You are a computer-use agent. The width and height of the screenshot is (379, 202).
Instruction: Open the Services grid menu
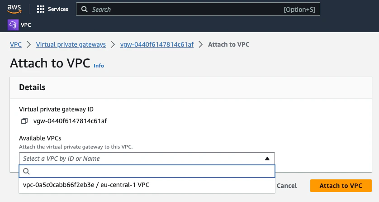click(41, 9)
